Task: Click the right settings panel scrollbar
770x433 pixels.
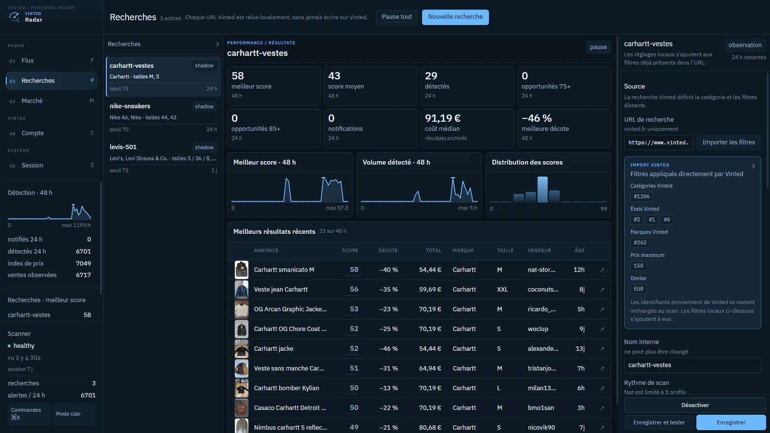Action: 768,130
